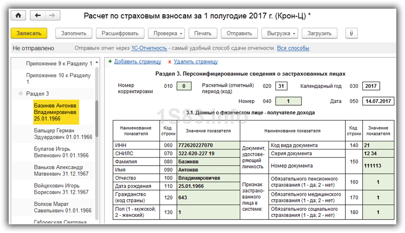405x233 pixels.
Task: Click the ИНН value field 772620227070
Action: pyautogui.click(x=208, y=145)
